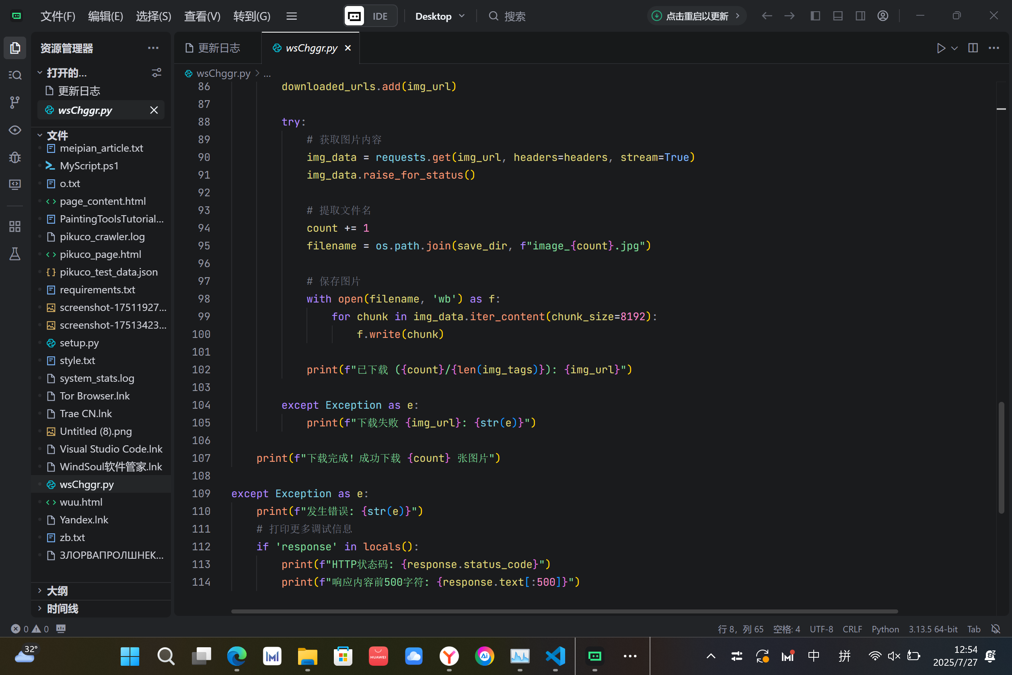Open Visual Studio Code from taskbar
The height and width of the screenshot is (675, 1012).
coord(555,656)
